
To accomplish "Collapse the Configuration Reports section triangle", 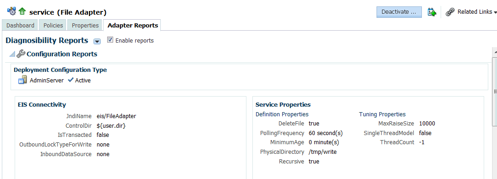I will click(12, 54).
